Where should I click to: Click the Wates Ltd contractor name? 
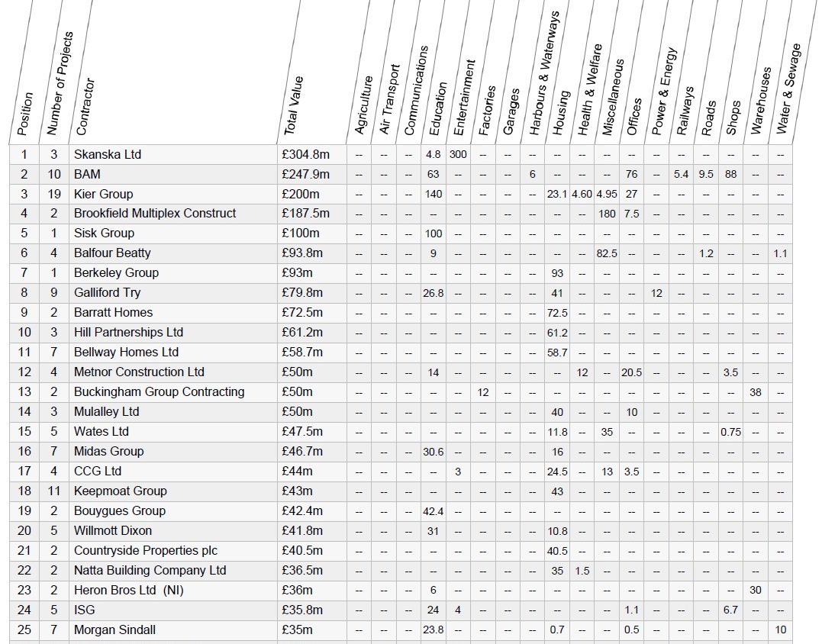[102, 432]
